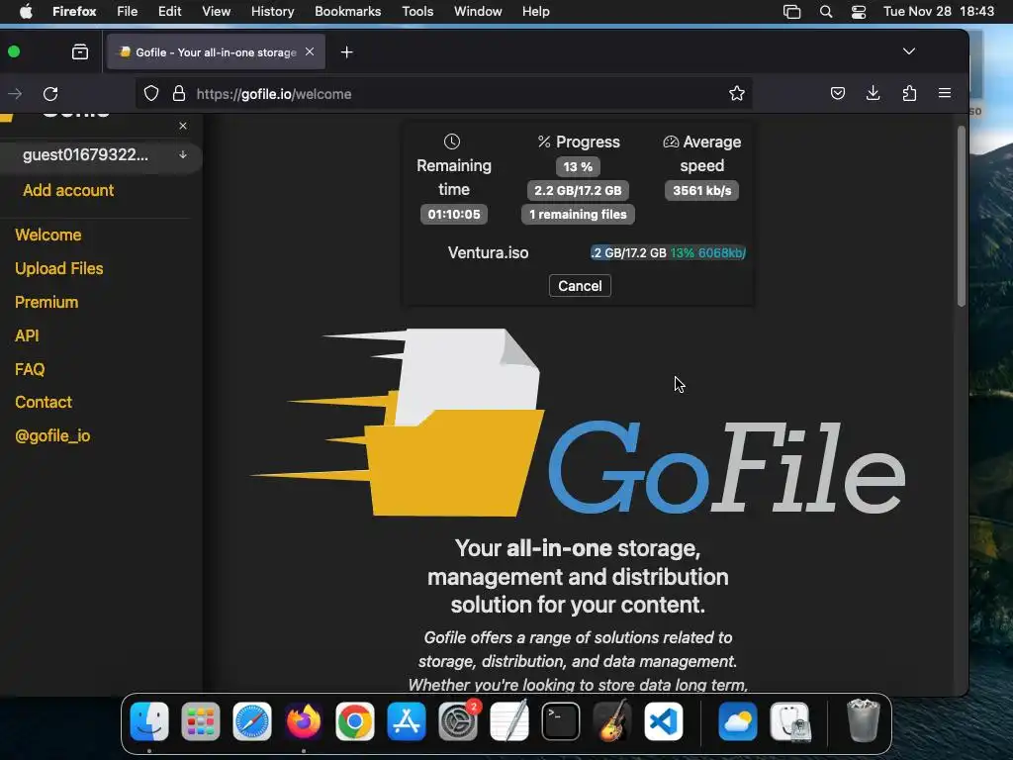The width and height of the screenshot is (1013, 760).
Task: Click the 1 remaining files badge
Action: 578,215
